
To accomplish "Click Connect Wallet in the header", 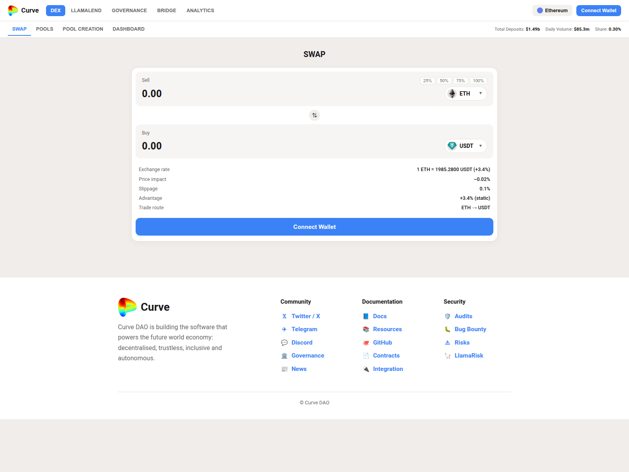I will point(599,11).
